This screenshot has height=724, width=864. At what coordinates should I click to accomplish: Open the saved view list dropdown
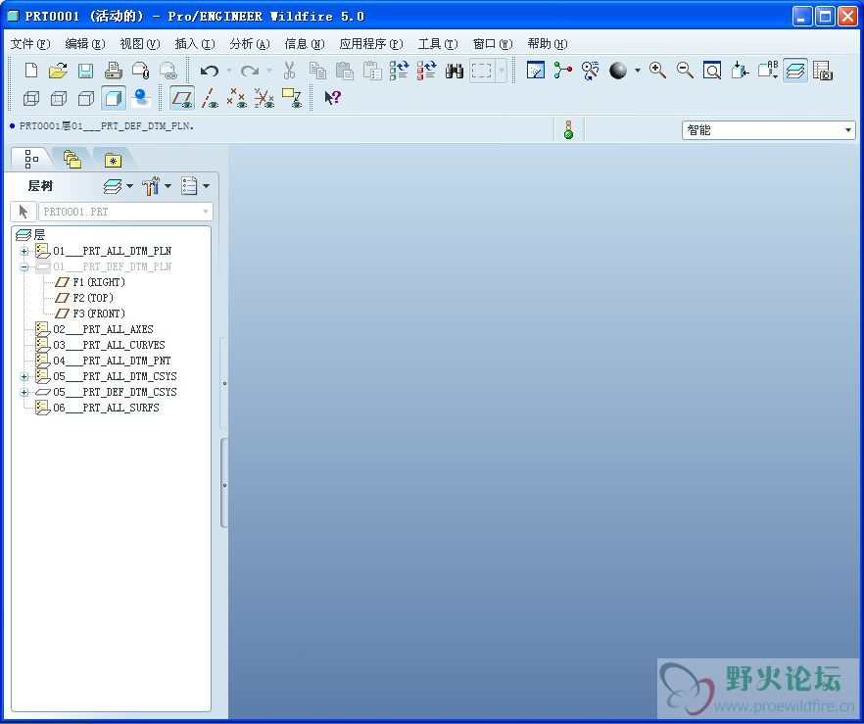(768, 71)
